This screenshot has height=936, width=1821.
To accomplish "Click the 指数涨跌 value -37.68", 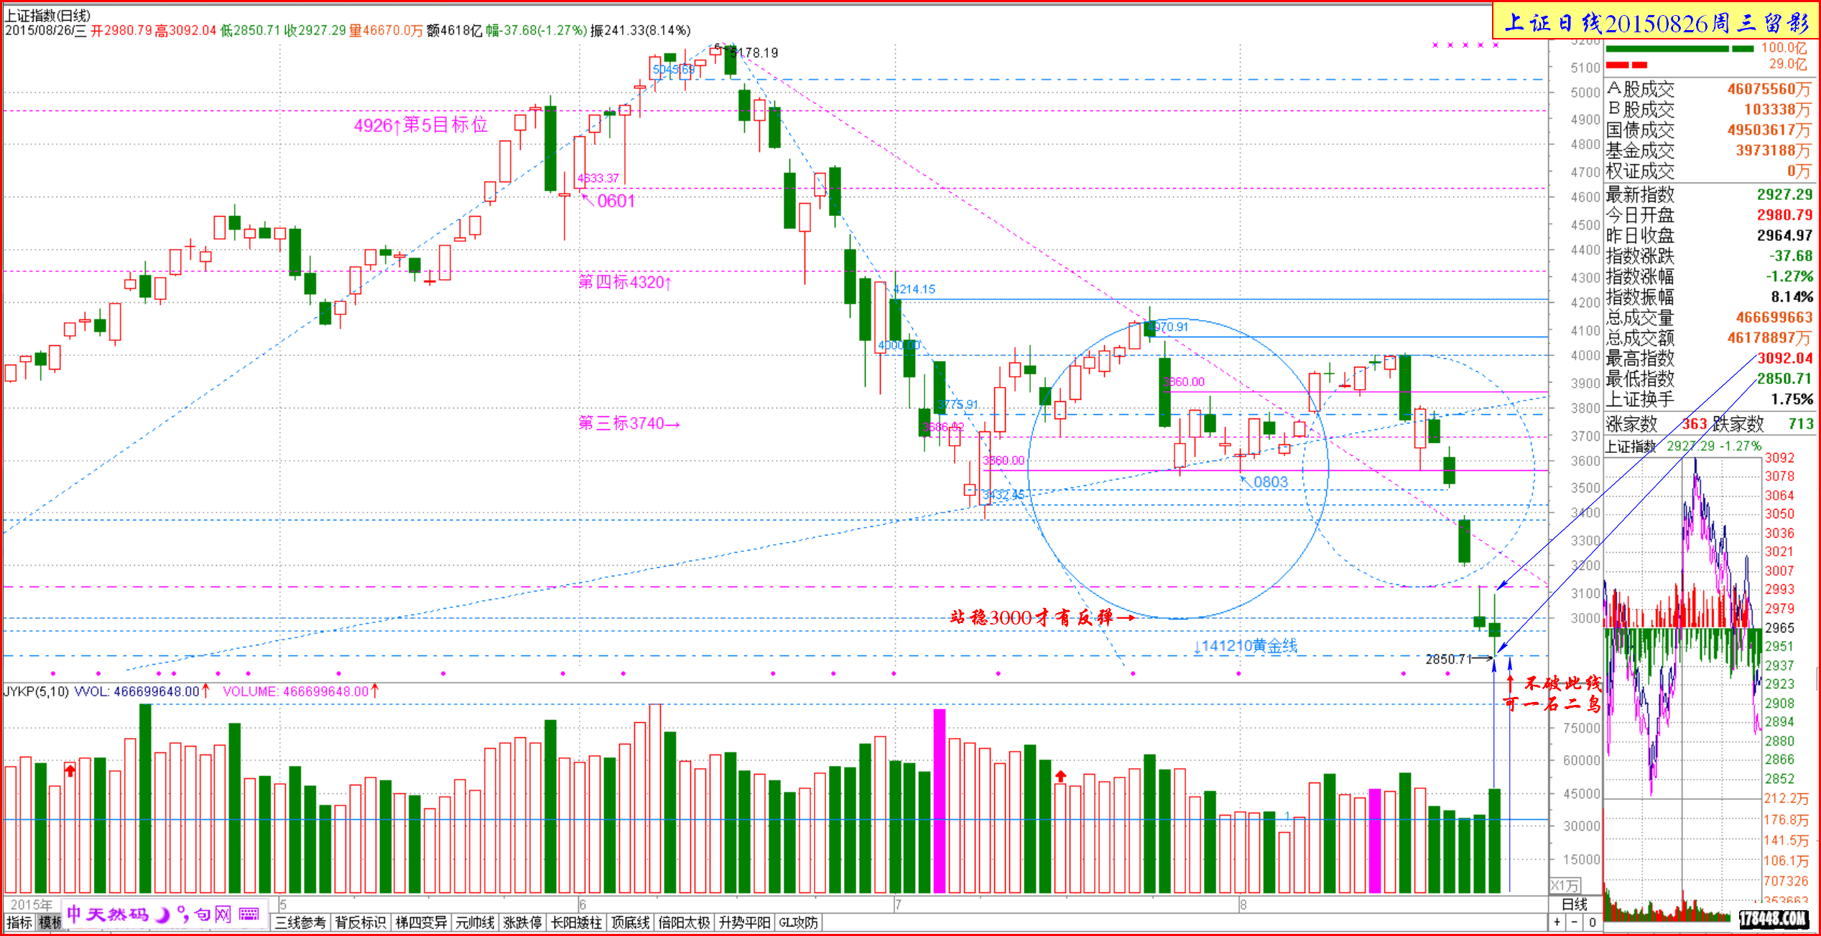I will [1790, 256].
